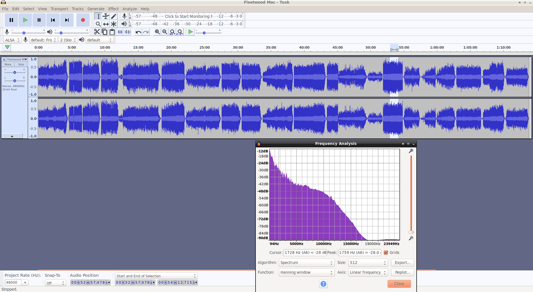Click the Export... button
533x292 pixels.
click(402, 263)
